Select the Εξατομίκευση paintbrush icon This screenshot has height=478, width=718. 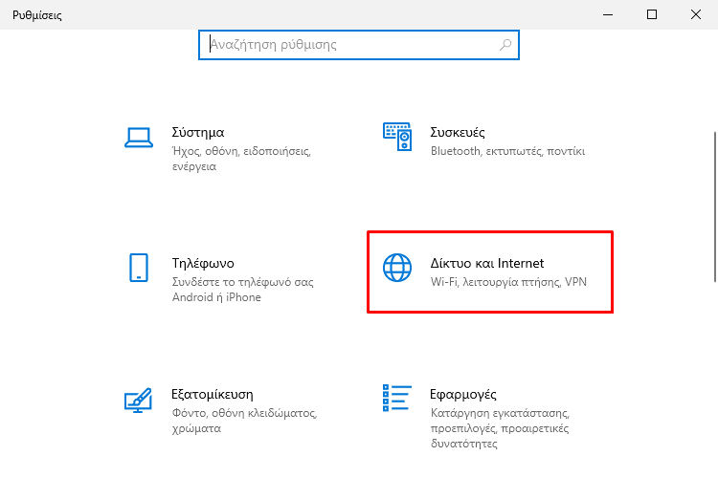(138, 401)
